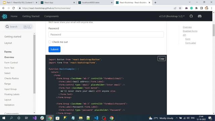Open the 27°C Mostly cloudy weather widget
The image size is (215, 121).
(161, 118)
